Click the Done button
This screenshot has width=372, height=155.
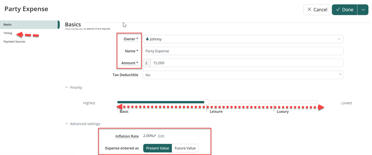344,10
